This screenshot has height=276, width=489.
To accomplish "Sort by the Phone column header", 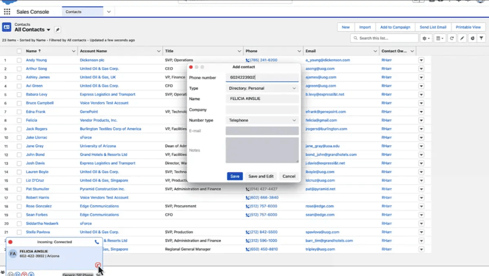I will (251, 51).
